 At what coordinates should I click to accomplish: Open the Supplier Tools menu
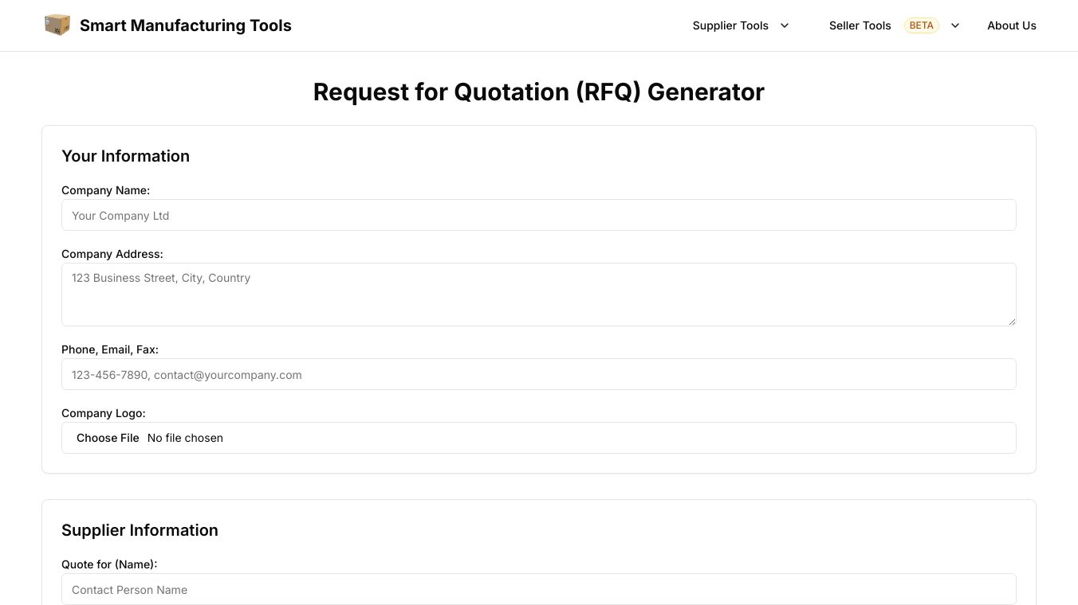pos(730,25)
